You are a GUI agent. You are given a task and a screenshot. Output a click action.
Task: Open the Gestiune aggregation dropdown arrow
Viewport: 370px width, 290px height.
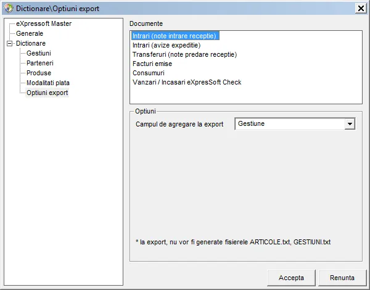tap(350, 124)
